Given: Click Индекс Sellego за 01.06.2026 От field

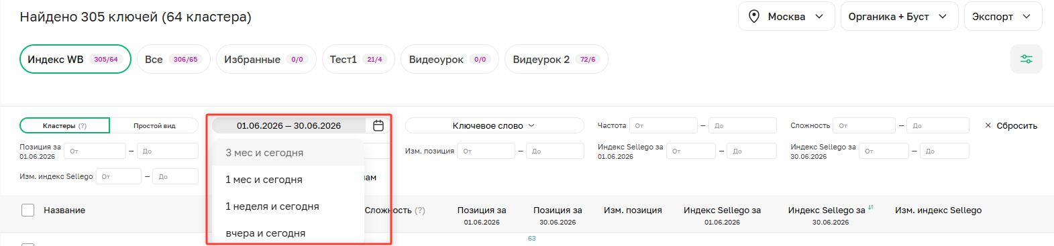Looking at the screenshot, I should (691, 151).
